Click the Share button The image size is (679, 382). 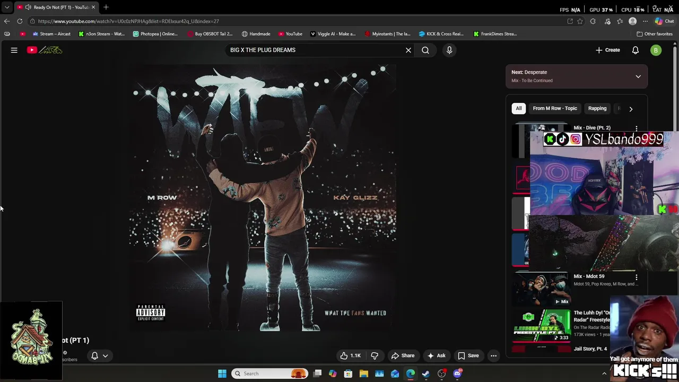(403, 355)
